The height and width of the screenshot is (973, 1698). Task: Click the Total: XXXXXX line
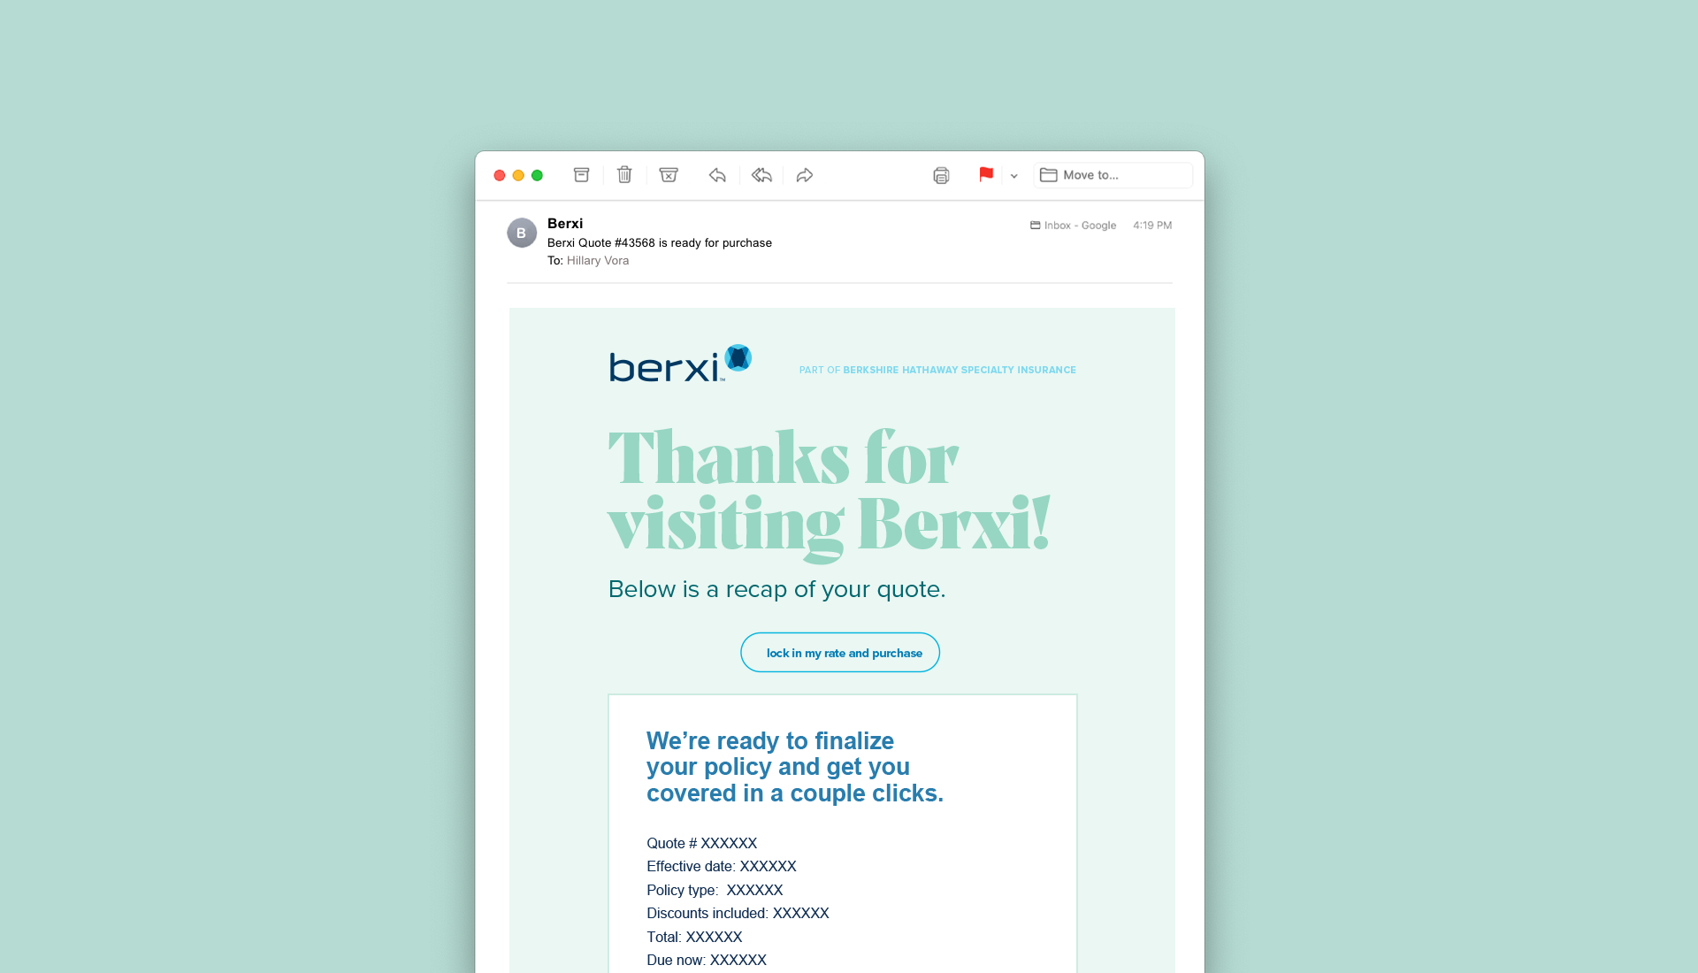click(694, 937)
